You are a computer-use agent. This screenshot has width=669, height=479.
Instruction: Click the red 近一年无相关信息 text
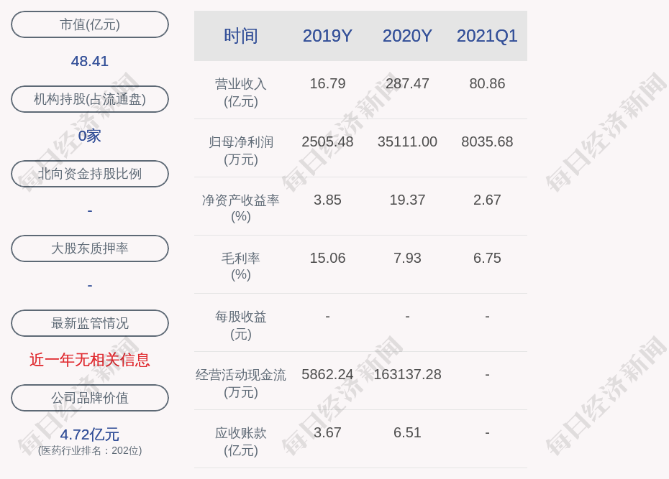[90, 360]
